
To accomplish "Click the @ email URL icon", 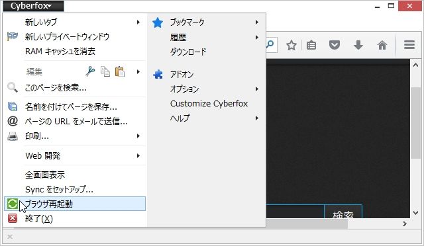I will point(13,121).
